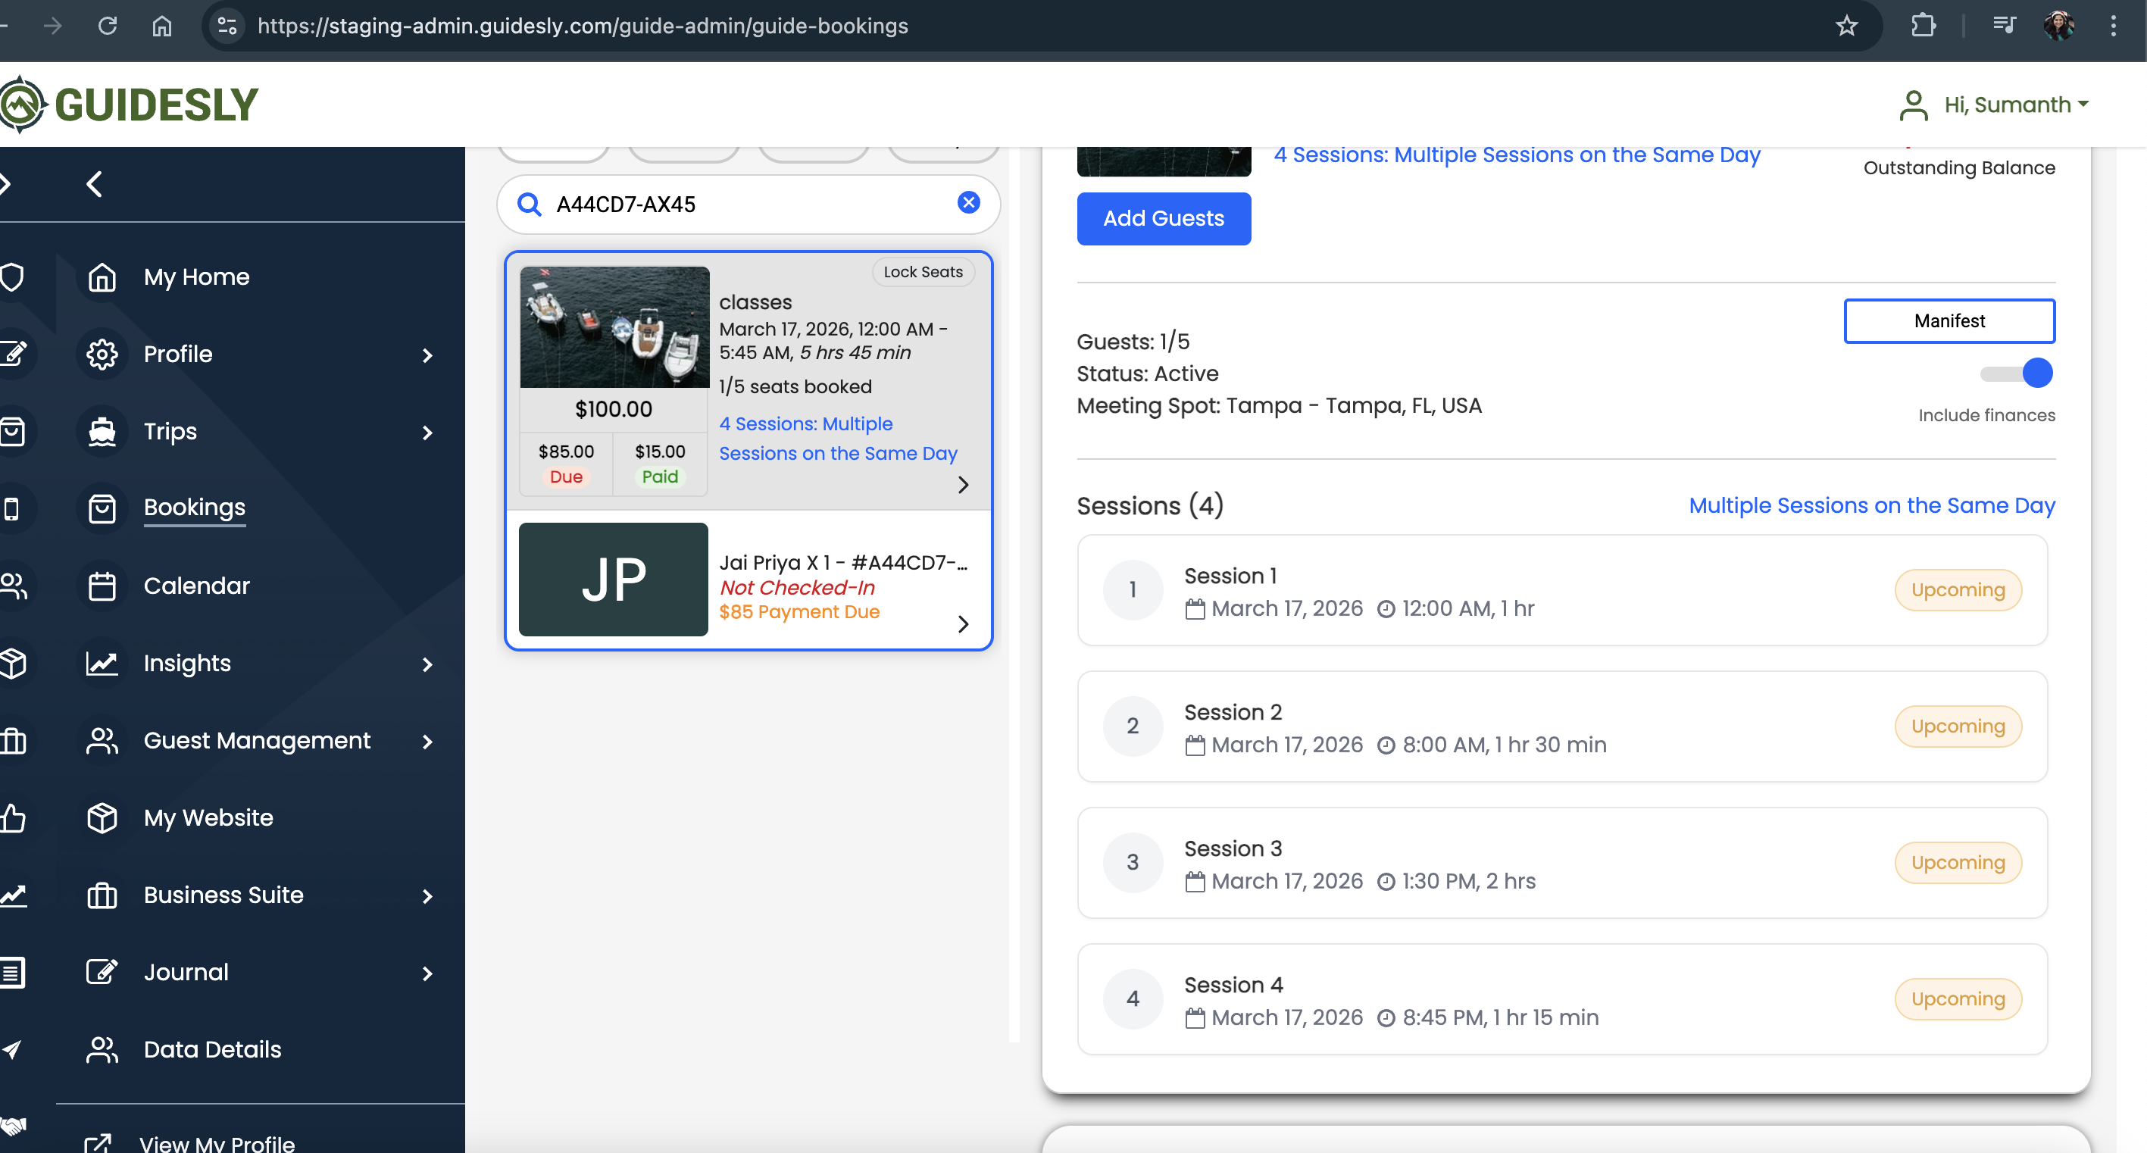Image resolution: width=2147 pixels, height=1153 pixels.
Task: Click the Lock Seats toggle chip
Action: pos(923,272)
